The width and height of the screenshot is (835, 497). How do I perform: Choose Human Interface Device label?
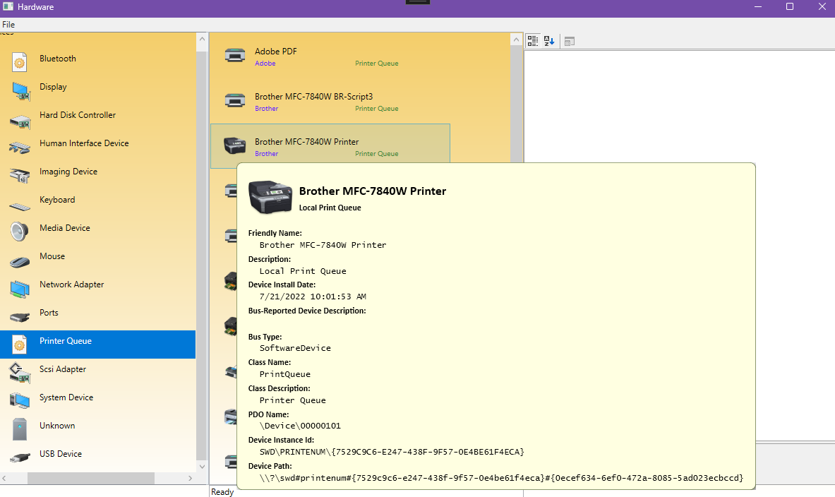tap(84, 143)
